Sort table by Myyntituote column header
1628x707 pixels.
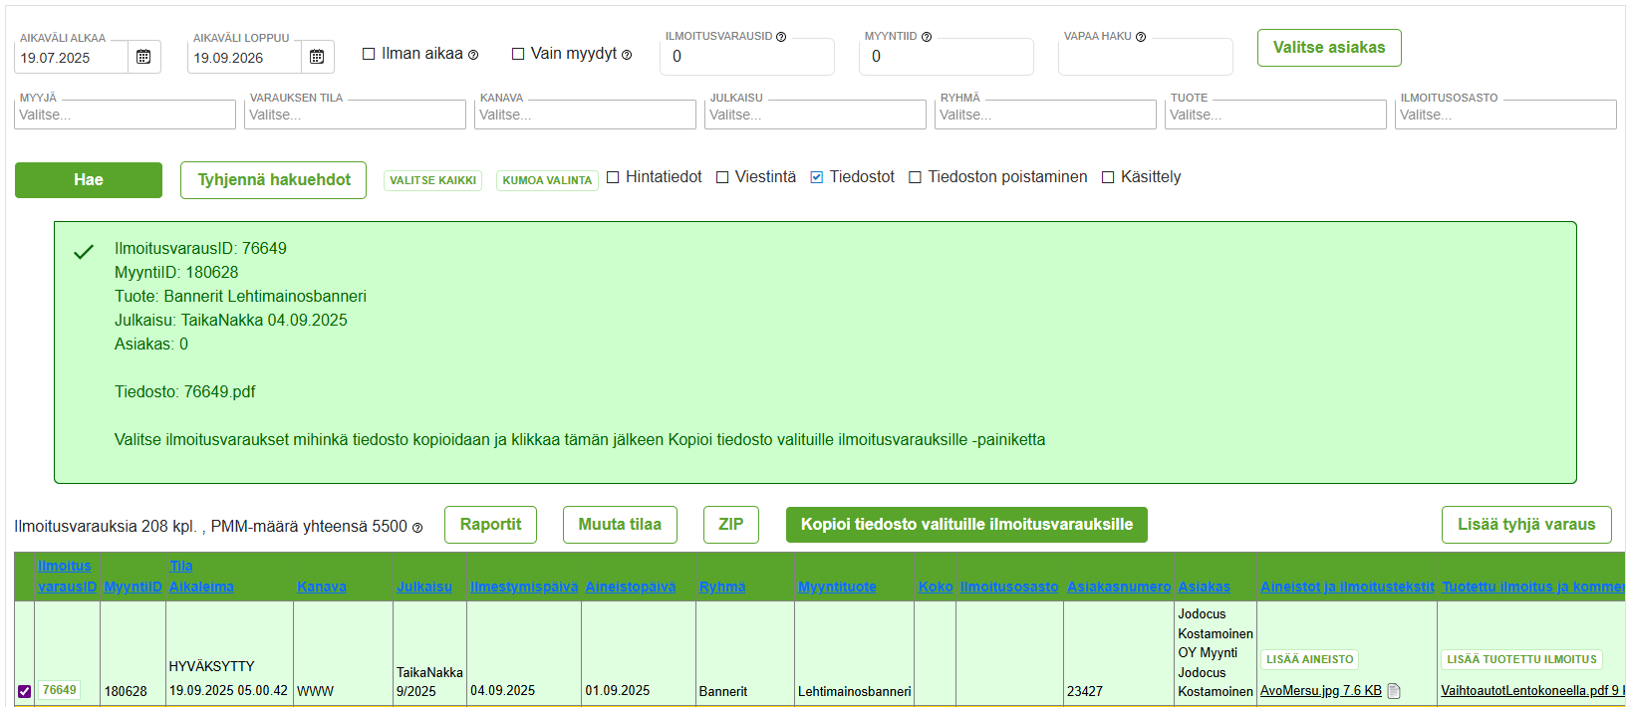pos(837,587)
